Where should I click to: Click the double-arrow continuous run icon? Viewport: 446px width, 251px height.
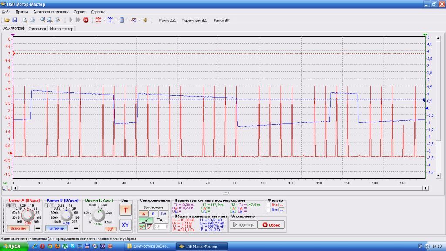click(78, 20)
